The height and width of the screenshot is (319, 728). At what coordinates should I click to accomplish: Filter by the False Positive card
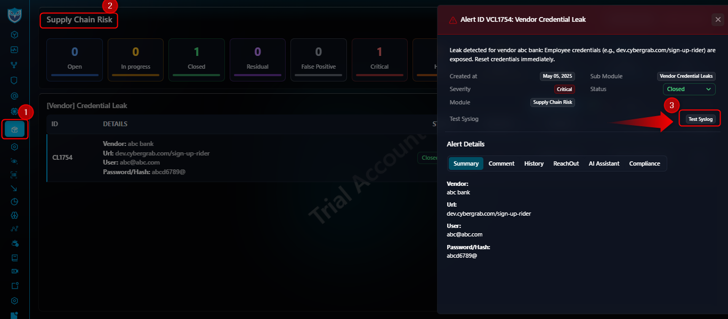[x=319, y=60]
